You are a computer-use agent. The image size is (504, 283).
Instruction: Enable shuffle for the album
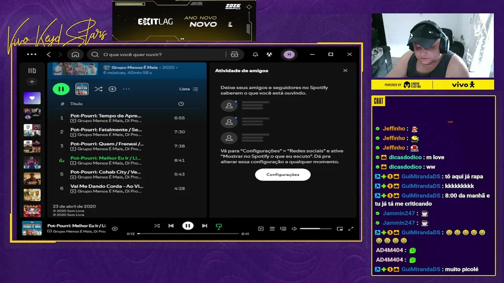(98, 89)
